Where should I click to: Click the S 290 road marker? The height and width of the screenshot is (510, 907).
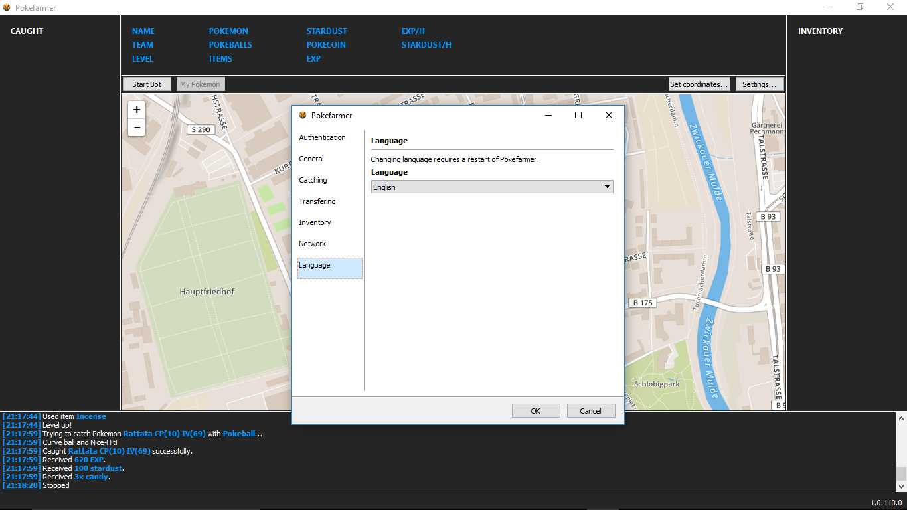pyautogui.click(x=201, y=129)
